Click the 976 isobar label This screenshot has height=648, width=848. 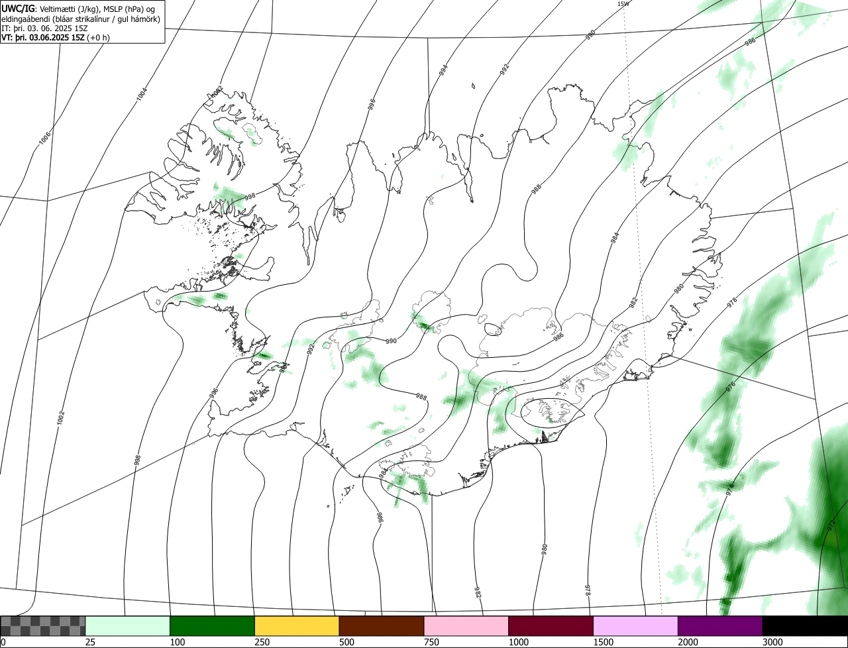[x=731, y=388]
